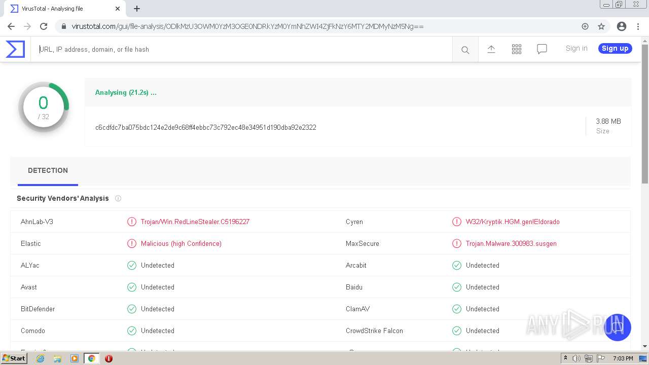This screenshot has height=365, width=649.
Task: Click the VirusTotal logo icon
Action: (15, 49)
